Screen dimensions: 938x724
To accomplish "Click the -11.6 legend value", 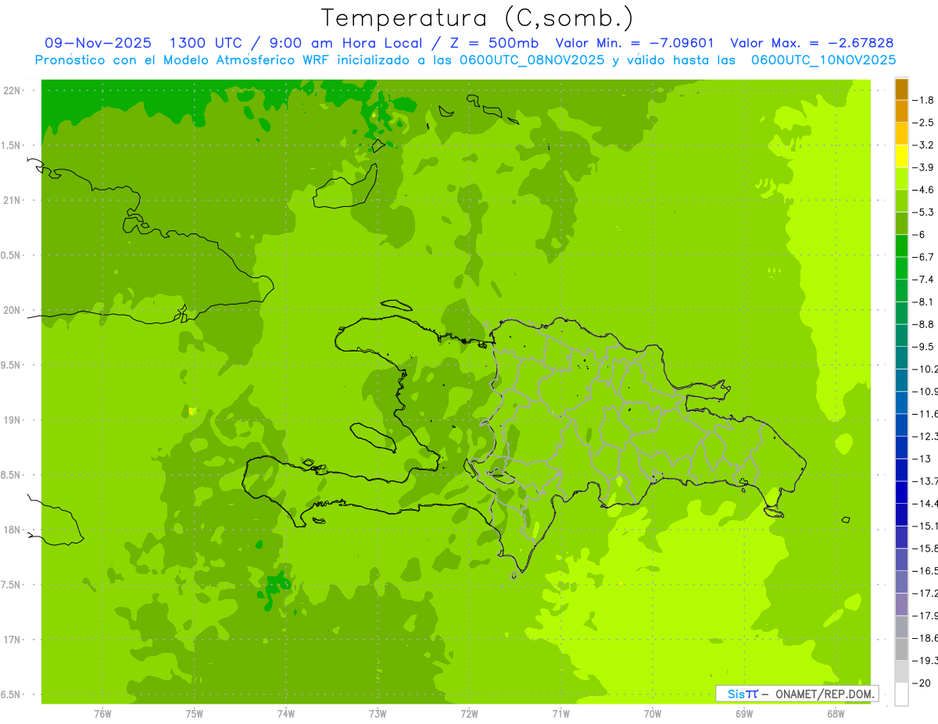I will pos(925,414).
